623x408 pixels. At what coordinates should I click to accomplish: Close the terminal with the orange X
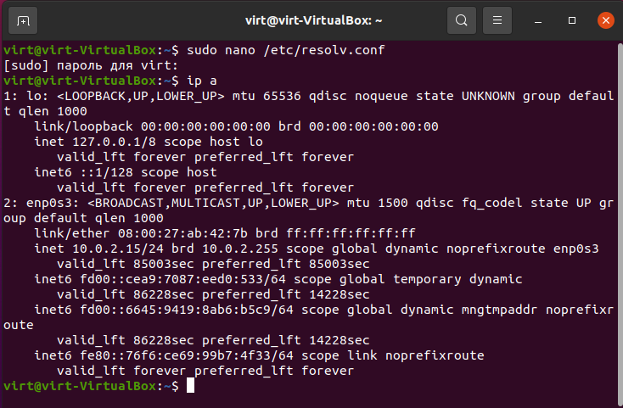coord(605,20)
